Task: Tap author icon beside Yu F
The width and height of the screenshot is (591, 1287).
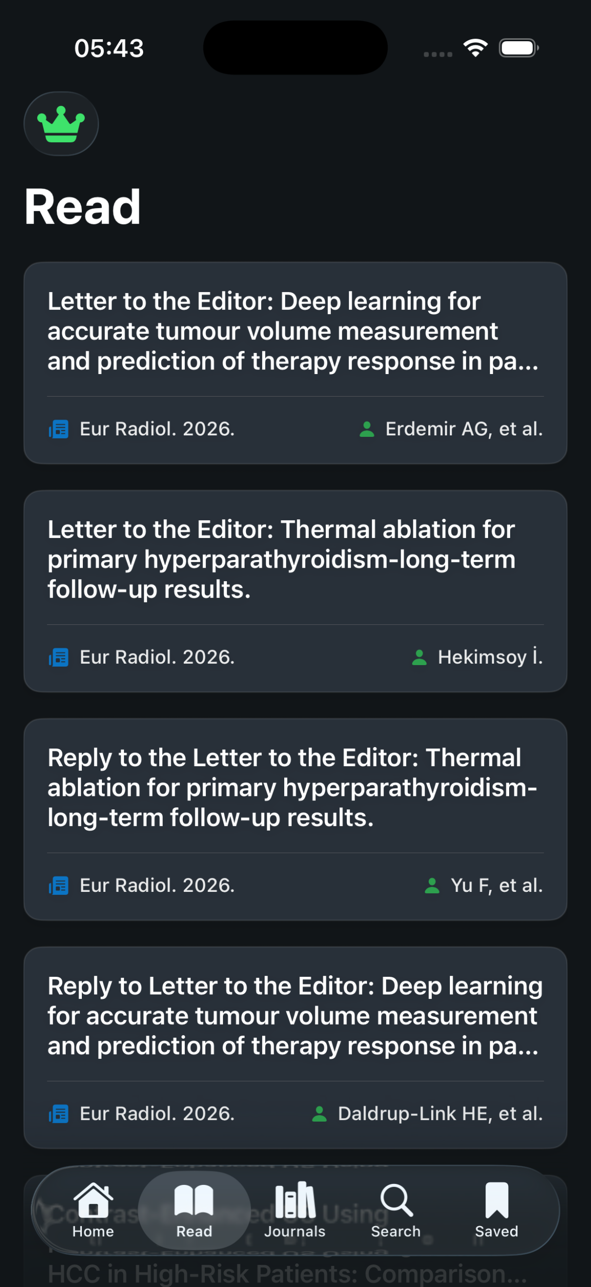Action: [x=432, y=886]
